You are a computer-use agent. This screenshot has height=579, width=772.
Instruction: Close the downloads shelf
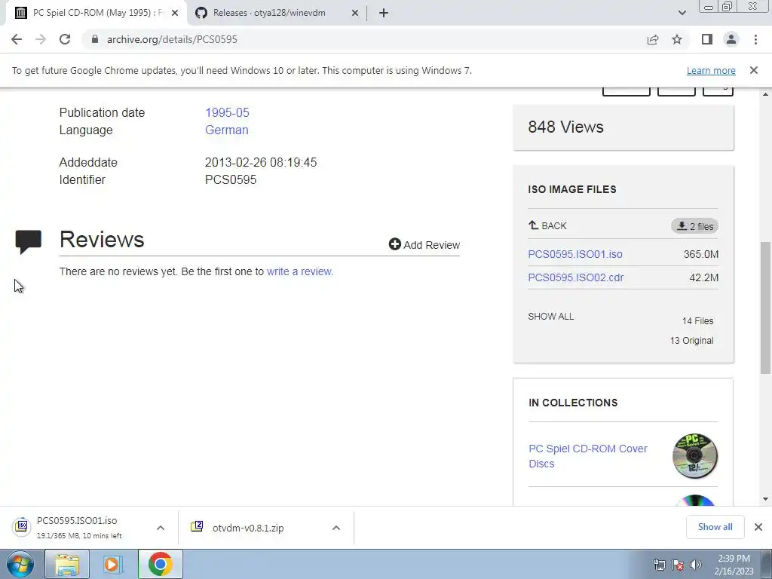(758, 527)
